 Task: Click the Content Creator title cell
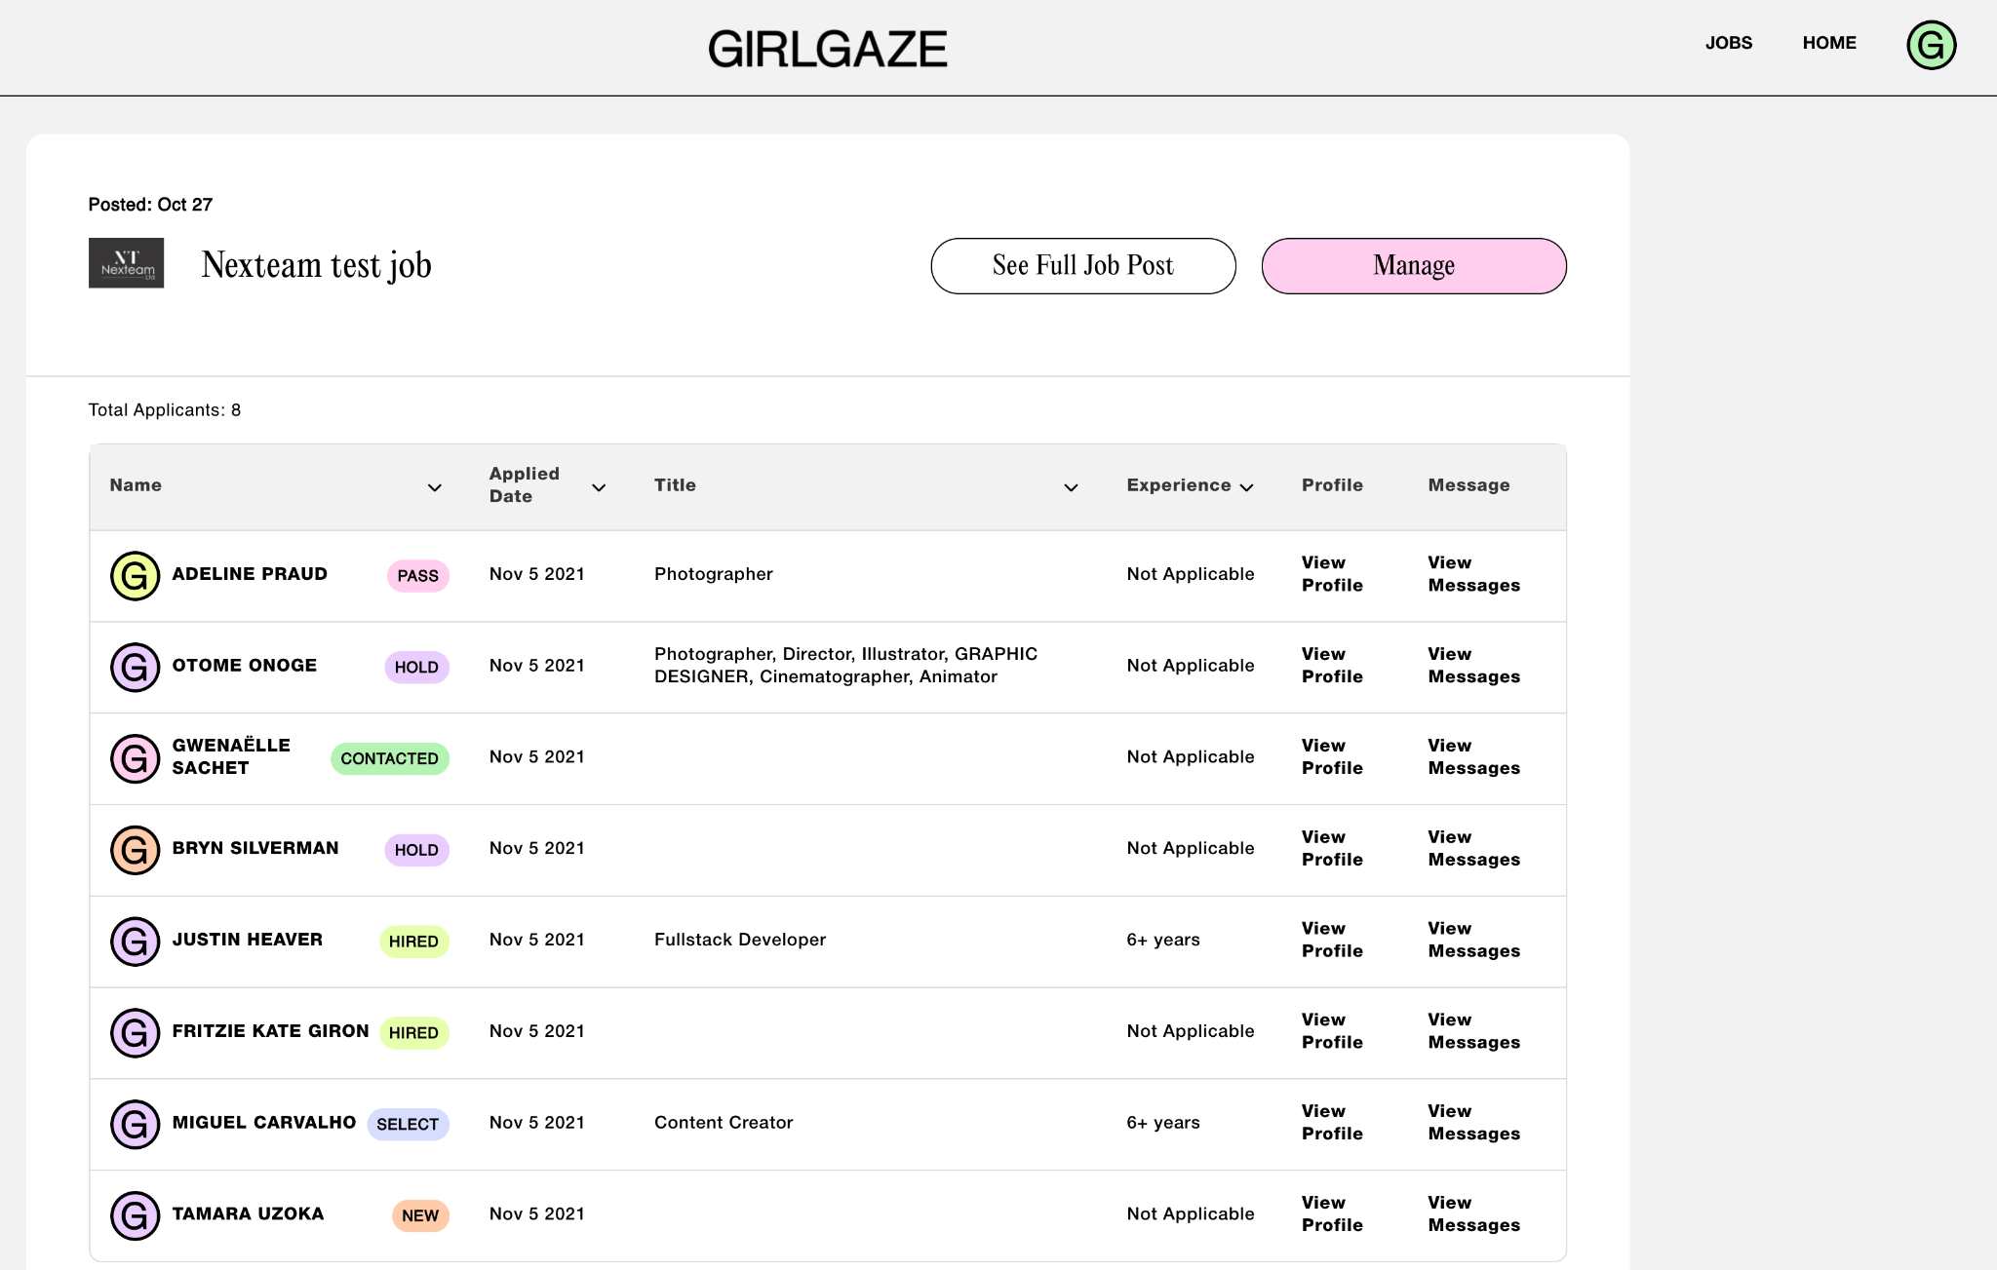pyautogui.click(x=724, y=1123)
